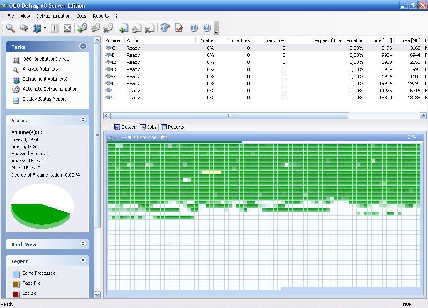Open Automate Defragmentation task
The height and width of the screenshot is (308, 428).
click(50, 89)
